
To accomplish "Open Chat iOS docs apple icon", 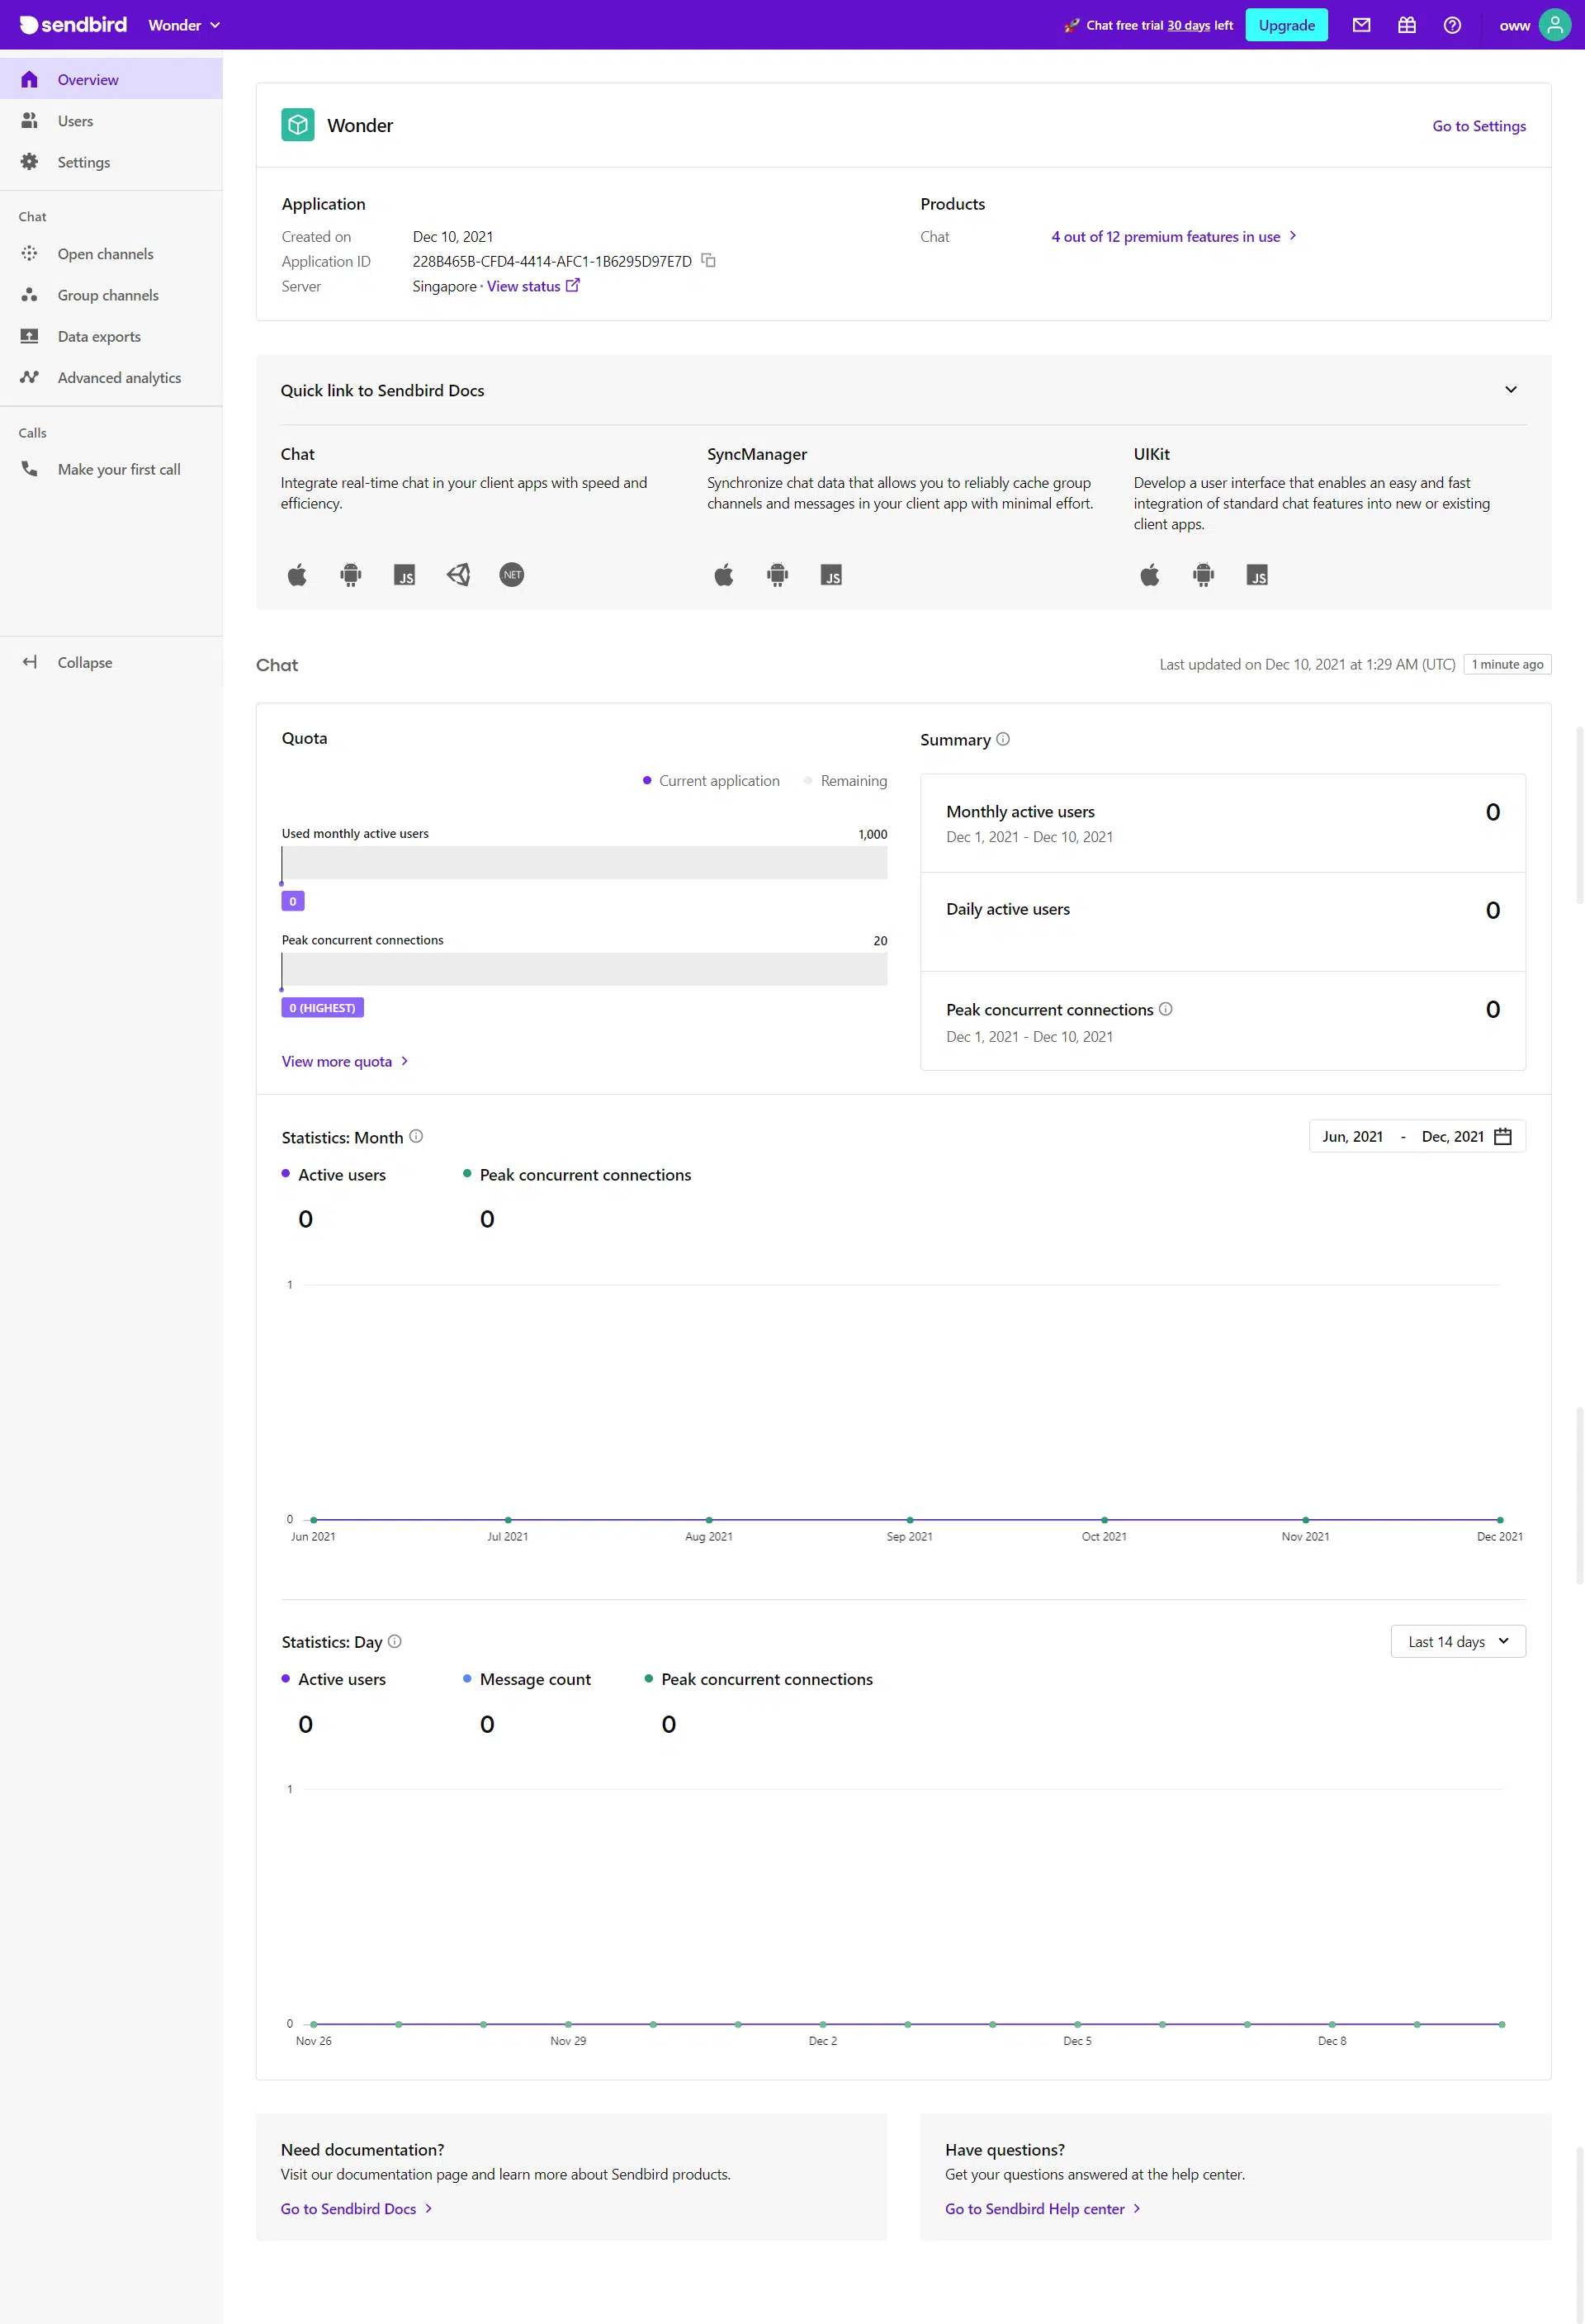I will pyautogui.click(x=297, y=575).
